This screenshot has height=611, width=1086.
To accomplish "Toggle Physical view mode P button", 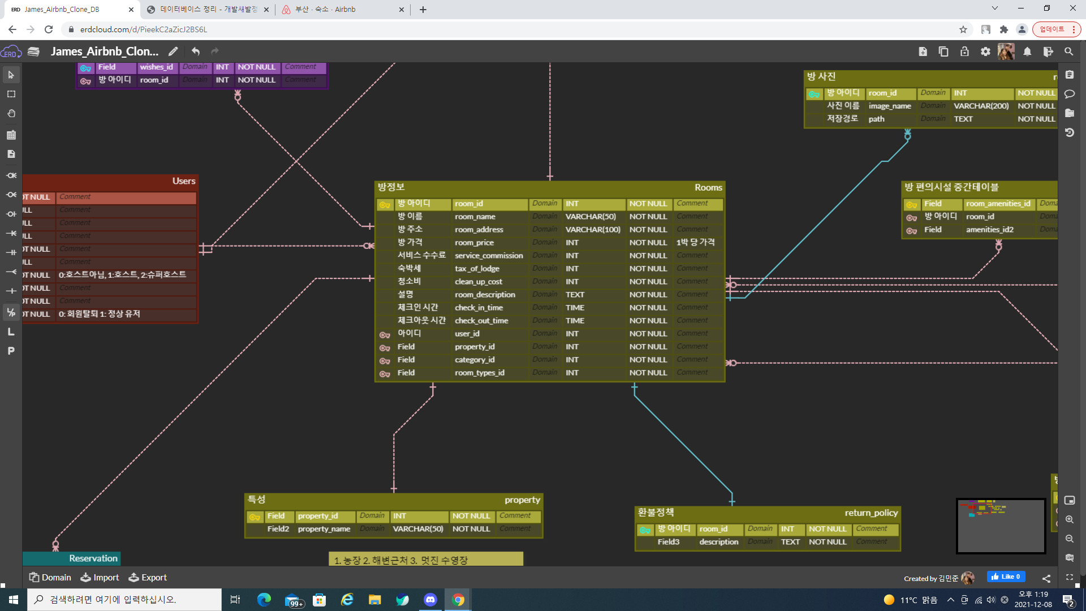I will pos(11,351).
